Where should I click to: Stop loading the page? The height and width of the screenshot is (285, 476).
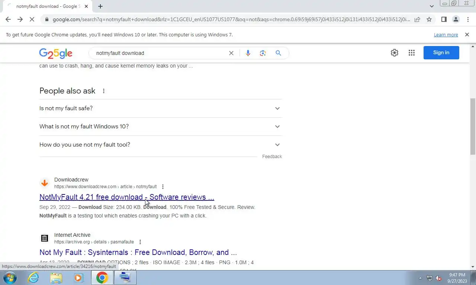point(32,19)
